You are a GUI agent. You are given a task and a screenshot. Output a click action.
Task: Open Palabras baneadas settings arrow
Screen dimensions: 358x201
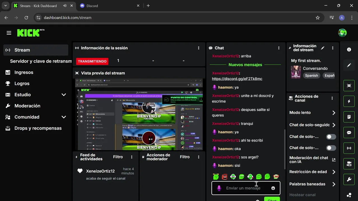pyautogui.click(x=334, y=184)
